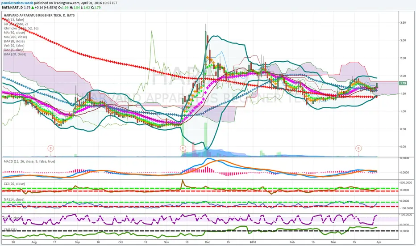Screen dimensions: 416x246
Task: Click the 2016 date axis label
Action: point(253,242)
